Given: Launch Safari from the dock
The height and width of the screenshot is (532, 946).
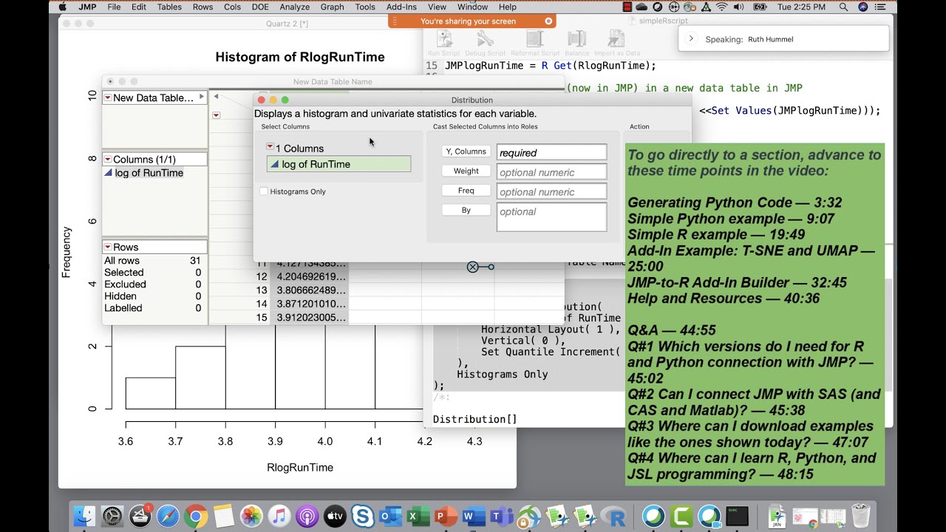Looking at the screenshot, I should pyautogui.click(x=168, y=516).
